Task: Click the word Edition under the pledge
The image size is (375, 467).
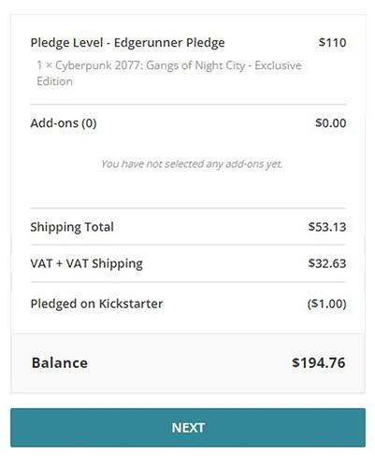Action: pyautogui.click(x=54, y=81)
